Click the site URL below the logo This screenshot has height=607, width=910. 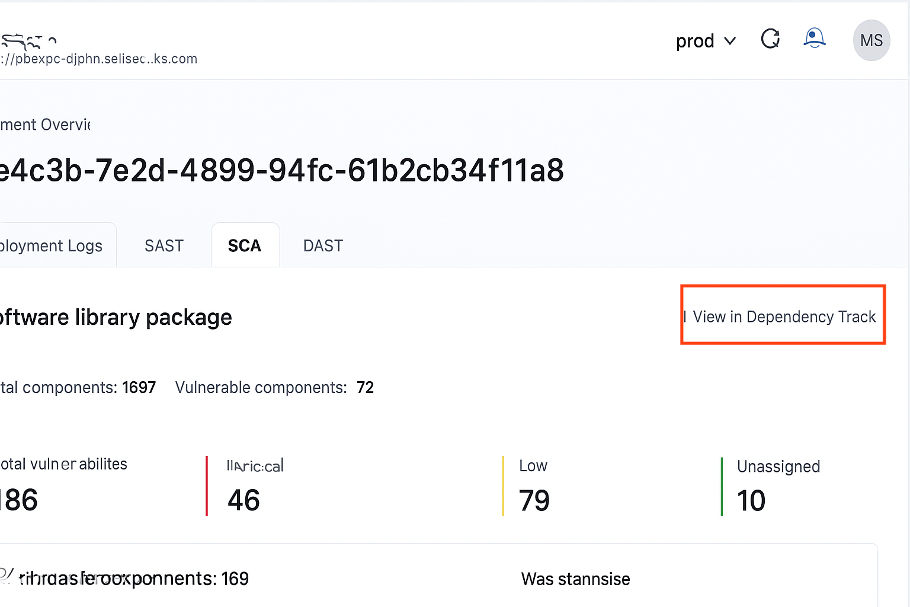pyautogui.click(x=100, y=59)
